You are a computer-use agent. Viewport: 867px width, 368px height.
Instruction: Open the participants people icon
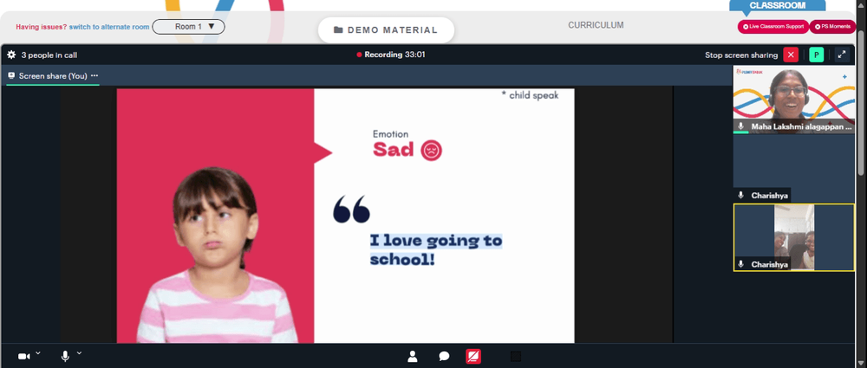(413, 357)
